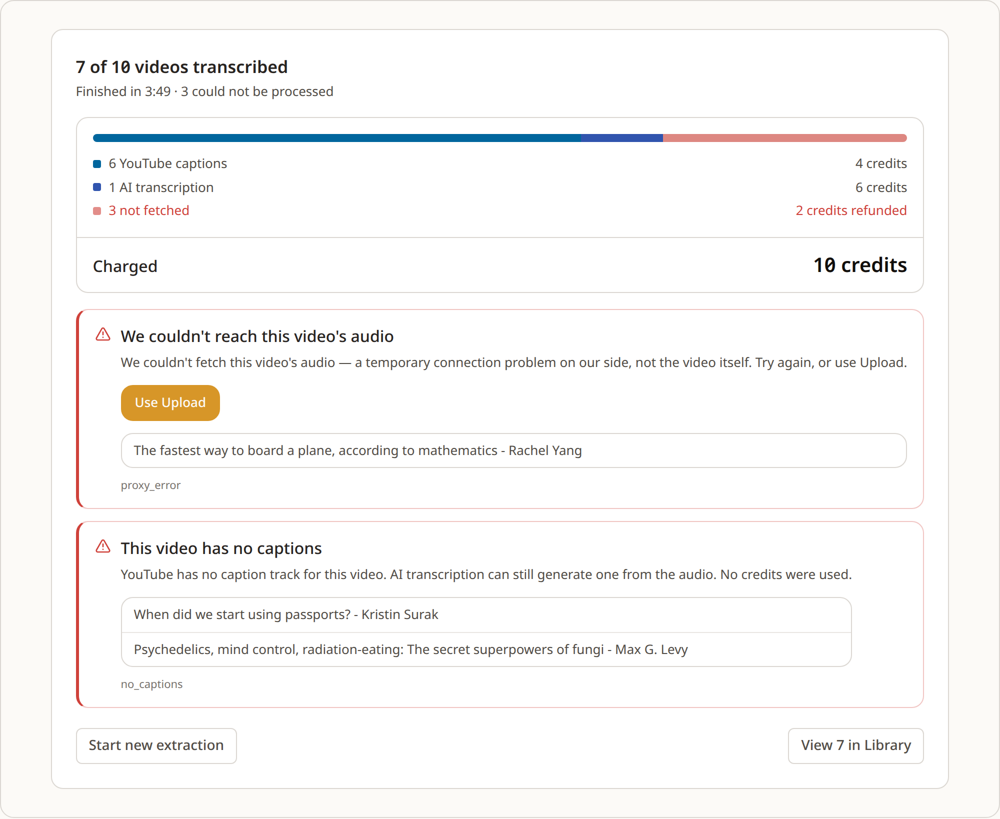Click the 'Charged' label

pos(125,266)
